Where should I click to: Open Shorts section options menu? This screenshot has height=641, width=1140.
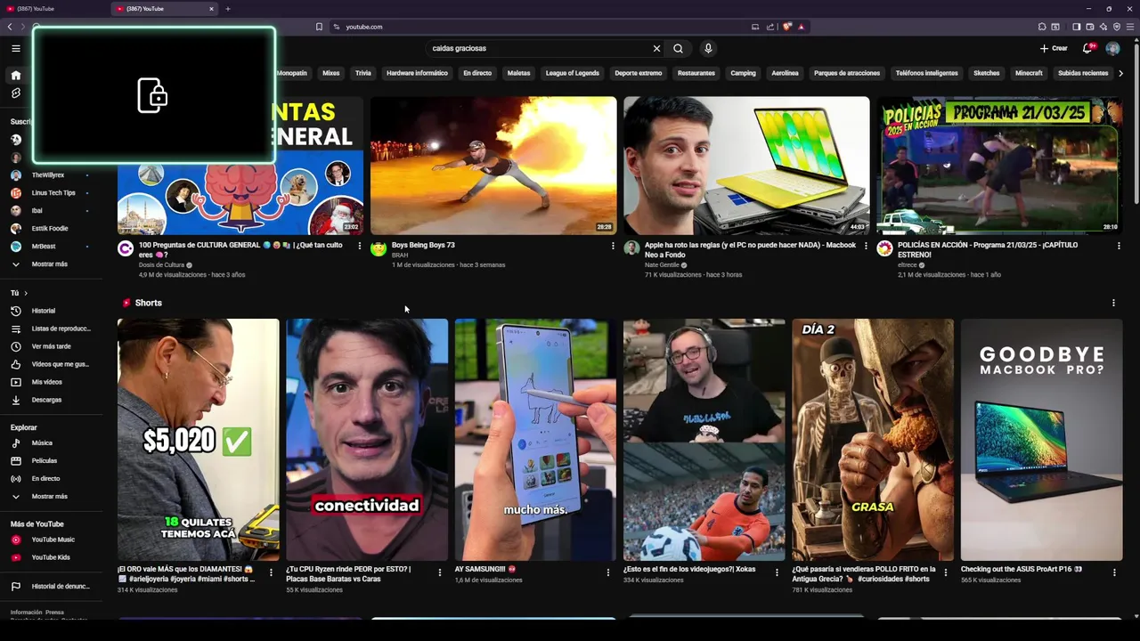click(x=1113, y=303)
